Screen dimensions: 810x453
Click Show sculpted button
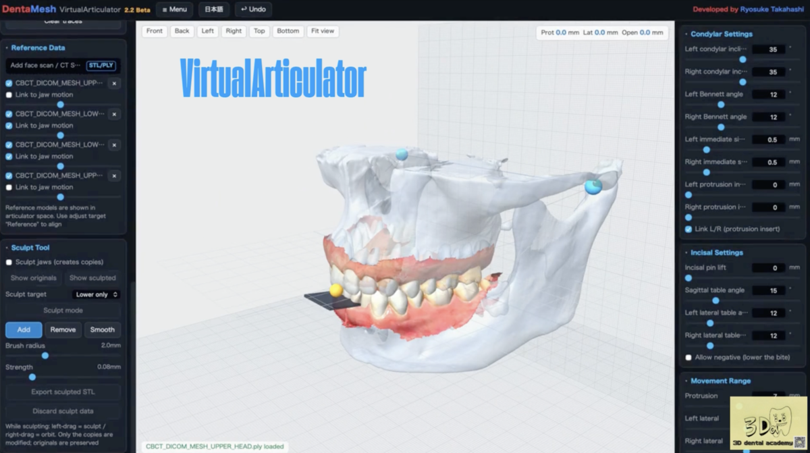point(92,278)
